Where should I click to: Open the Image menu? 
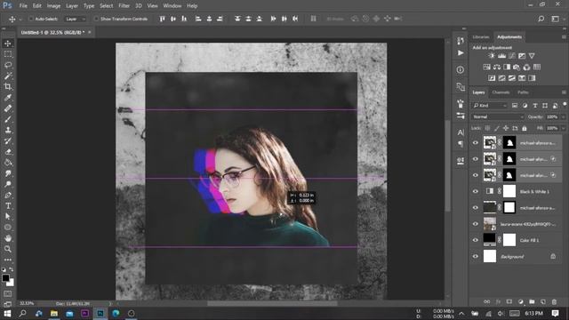coord(53,6)
